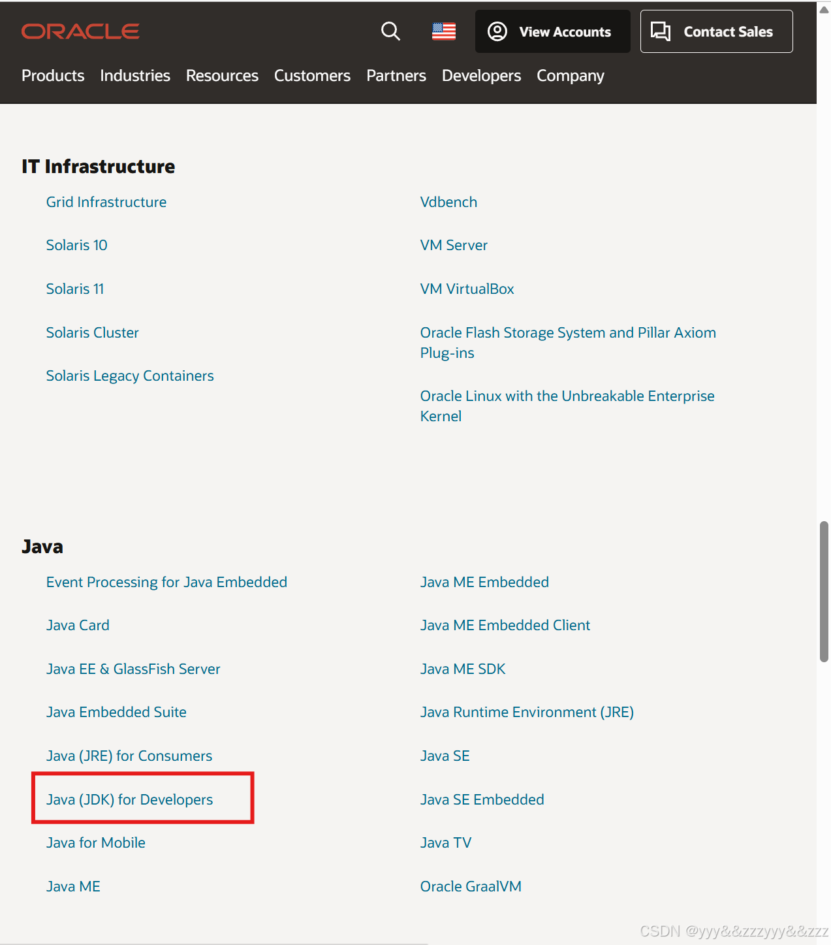Image resolution: width=831 pixels, height=945 pixels.
Task: Open Java ME SDK link
Action: (463, 669)
